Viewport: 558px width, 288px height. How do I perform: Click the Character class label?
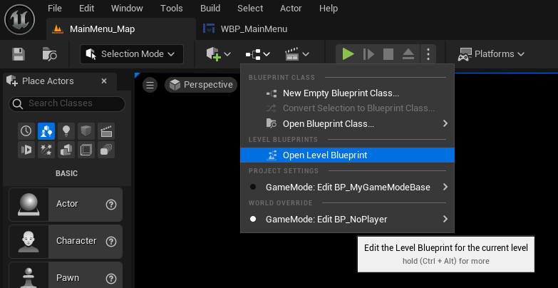[x=76, y=241]
